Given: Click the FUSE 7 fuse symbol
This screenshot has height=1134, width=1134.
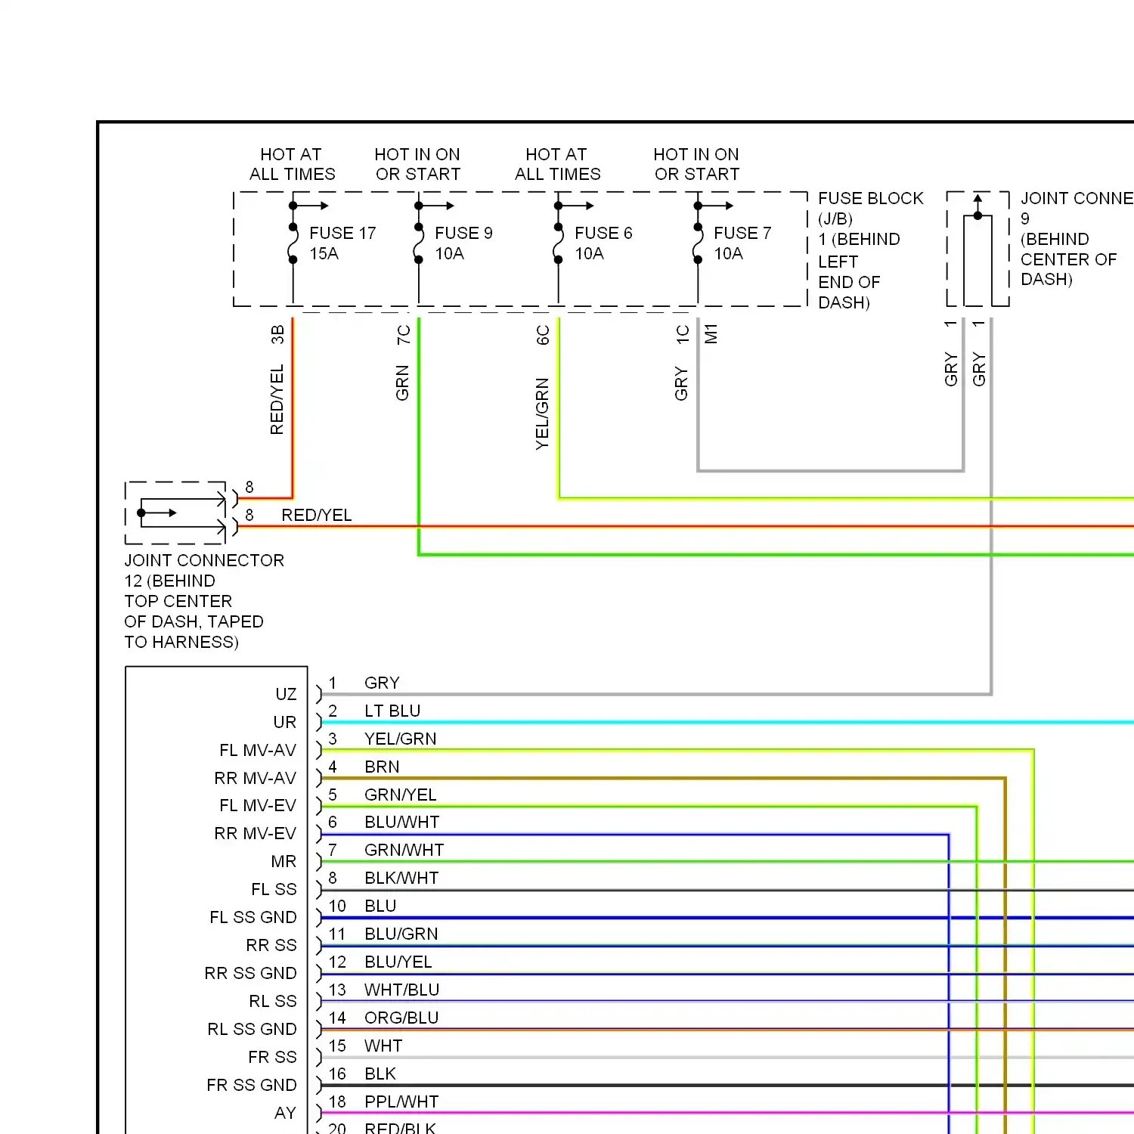Looking at the screenshot, I should (x=698, y=243).
